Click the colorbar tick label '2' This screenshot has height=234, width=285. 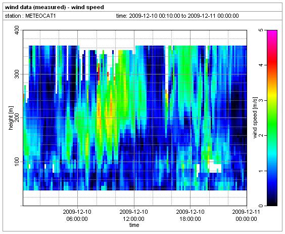point(261,135)
